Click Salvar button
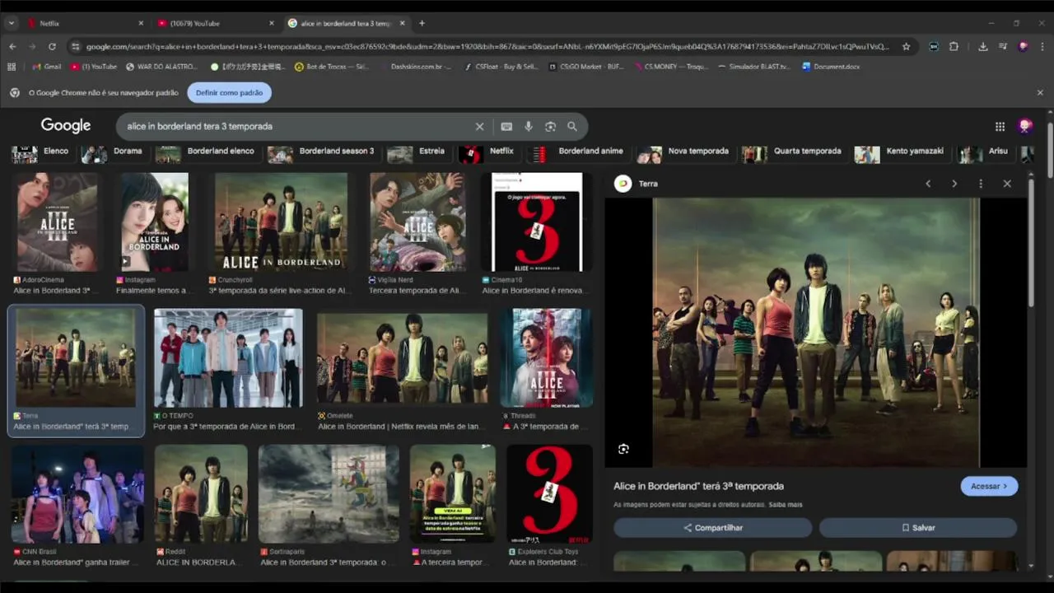 click(x=918, y=528)
